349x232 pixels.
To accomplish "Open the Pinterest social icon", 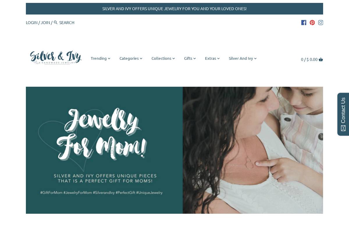I will pos(312,23).
